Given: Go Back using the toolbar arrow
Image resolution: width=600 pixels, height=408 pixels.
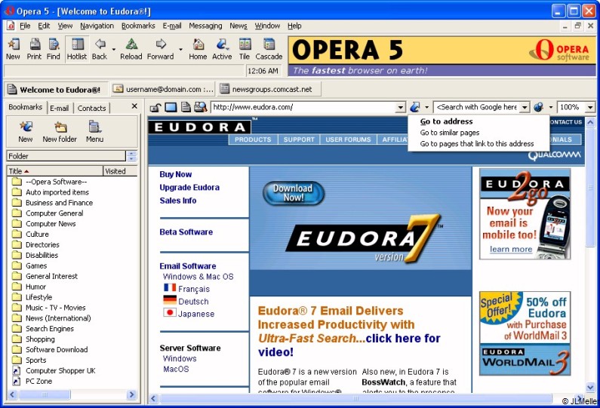Looking at the screenshot, I should pyautogui.click(x=100, y=49).
